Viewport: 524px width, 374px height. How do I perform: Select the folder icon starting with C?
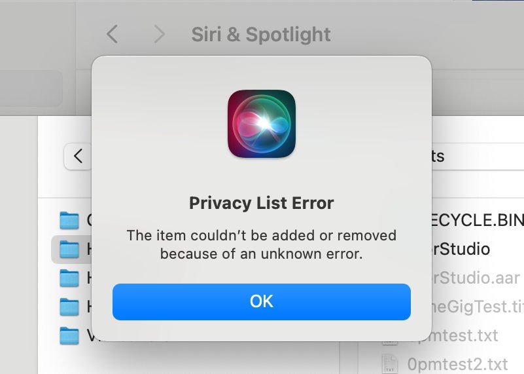[69, 220]
